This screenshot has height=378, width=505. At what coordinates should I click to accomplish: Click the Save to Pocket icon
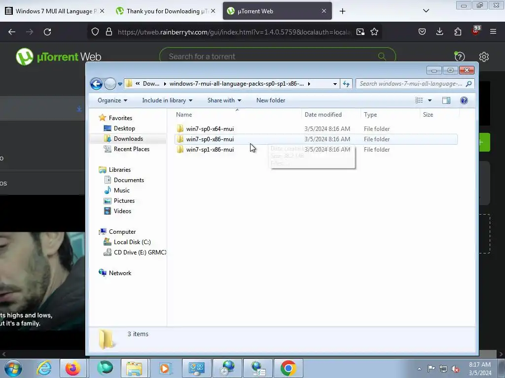tap(422, 32)
